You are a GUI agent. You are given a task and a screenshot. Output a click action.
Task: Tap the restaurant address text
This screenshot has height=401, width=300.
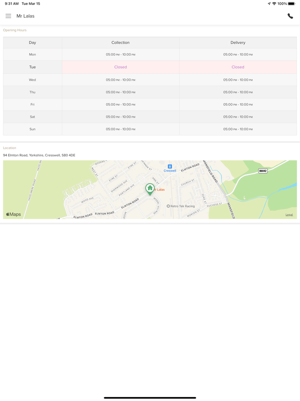click(39, 155)
